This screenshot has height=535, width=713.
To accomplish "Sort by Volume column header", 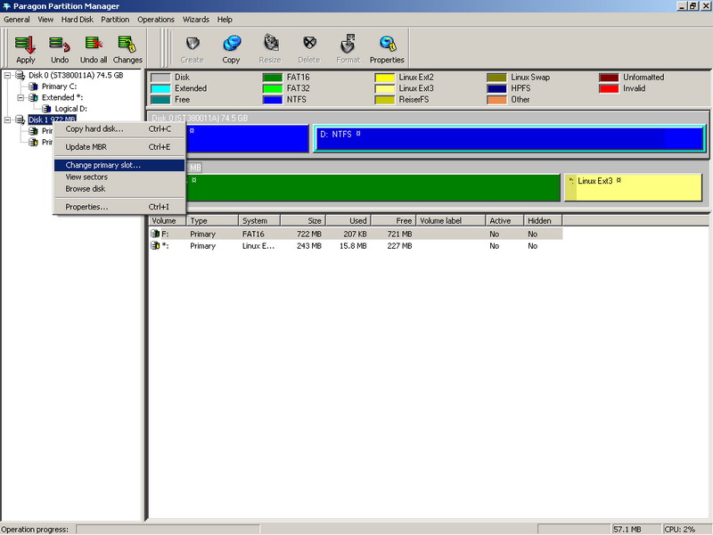I will click(168, 220).
